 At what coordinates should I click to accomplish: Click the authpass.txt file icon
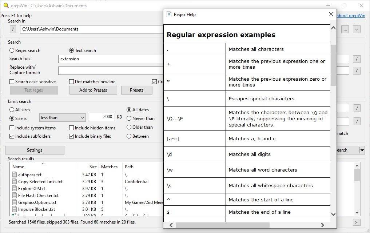pyautogui.click(x=15, y=175)
